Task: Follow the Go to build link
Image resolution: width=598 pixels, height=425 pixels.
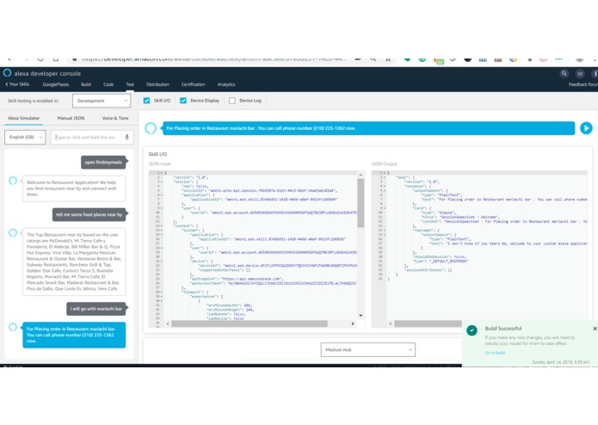Action: click(495, 353)
